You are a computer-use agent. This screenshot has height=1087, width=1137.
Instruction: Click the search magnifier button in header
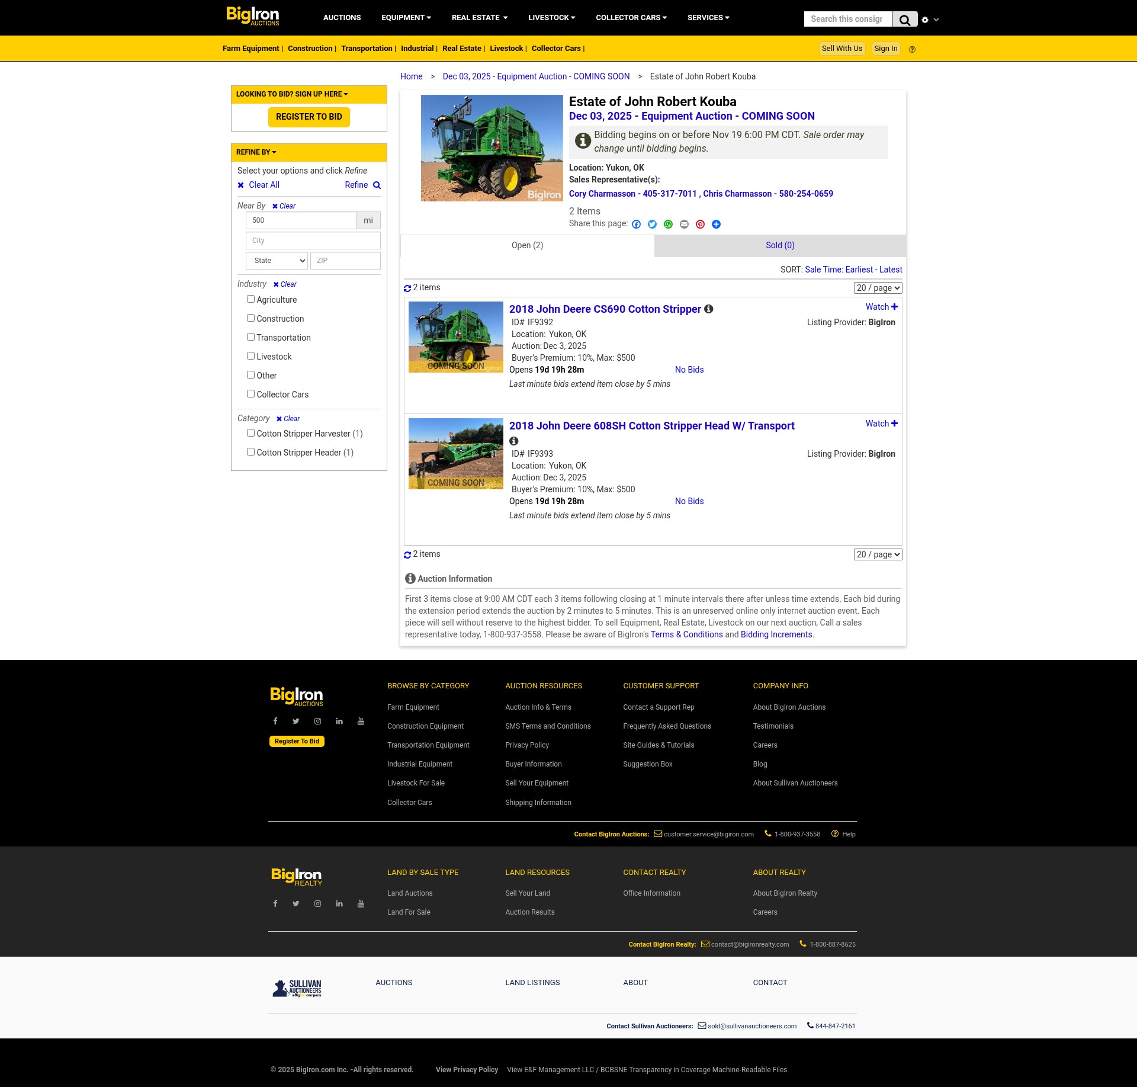click(904, 20)
